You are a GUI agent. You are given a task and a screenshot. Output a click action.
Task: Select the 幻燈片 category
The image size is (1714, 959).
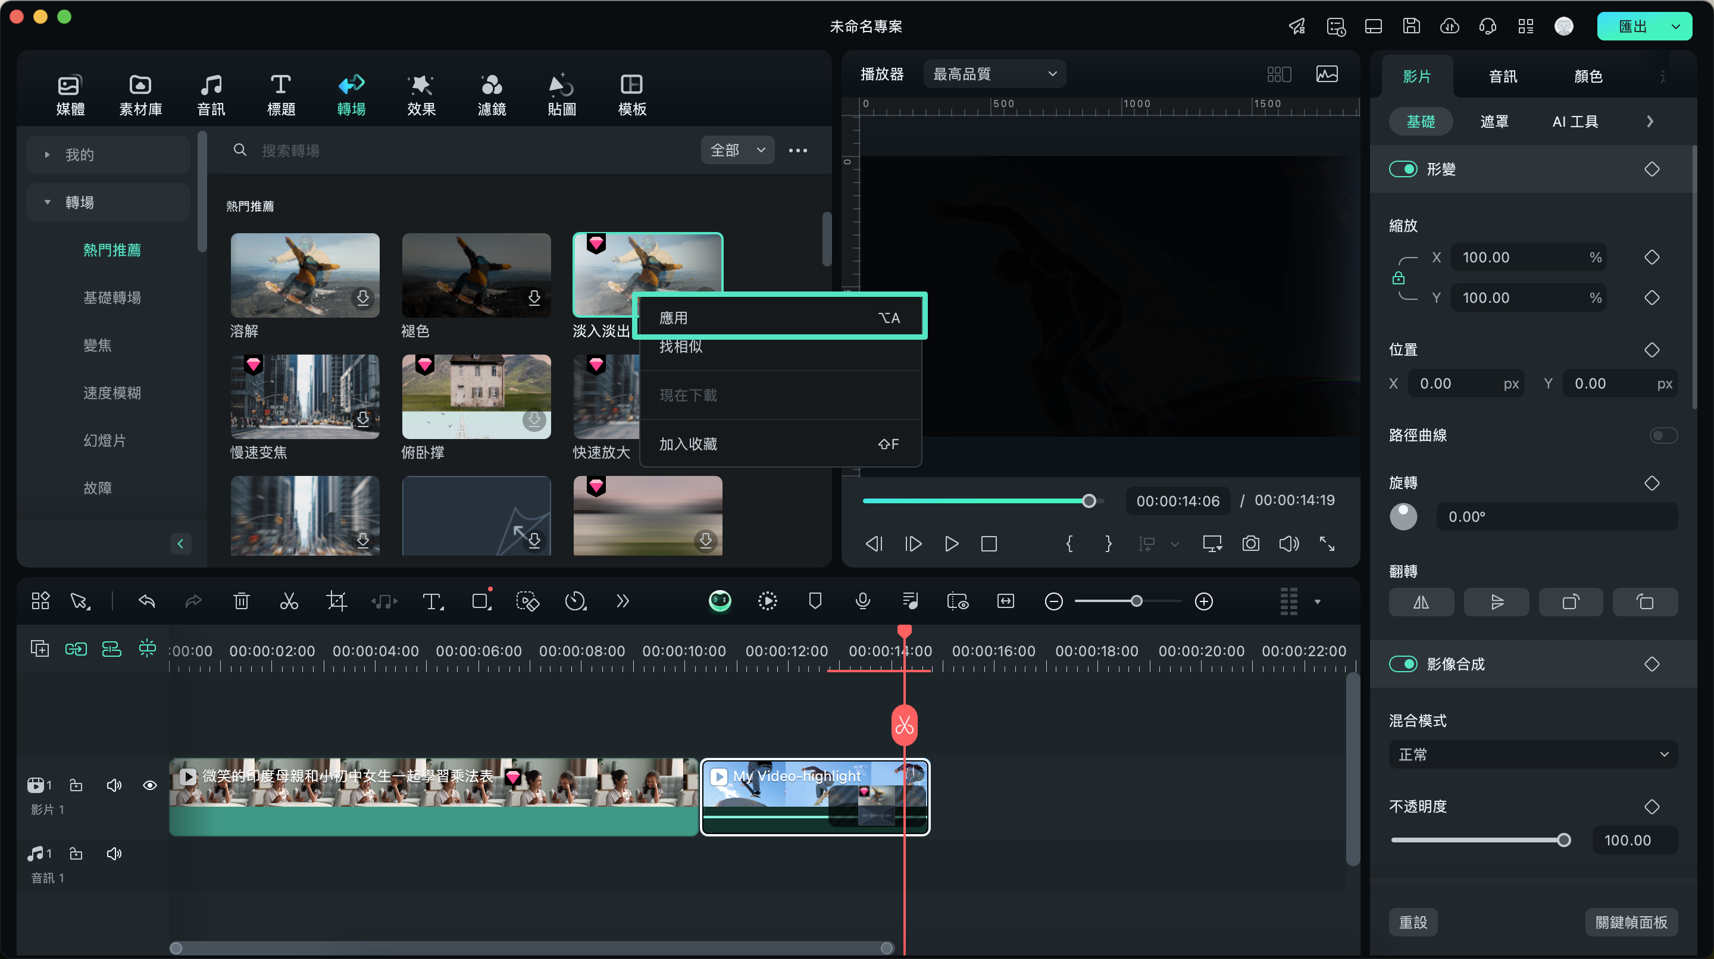[105, 440]
